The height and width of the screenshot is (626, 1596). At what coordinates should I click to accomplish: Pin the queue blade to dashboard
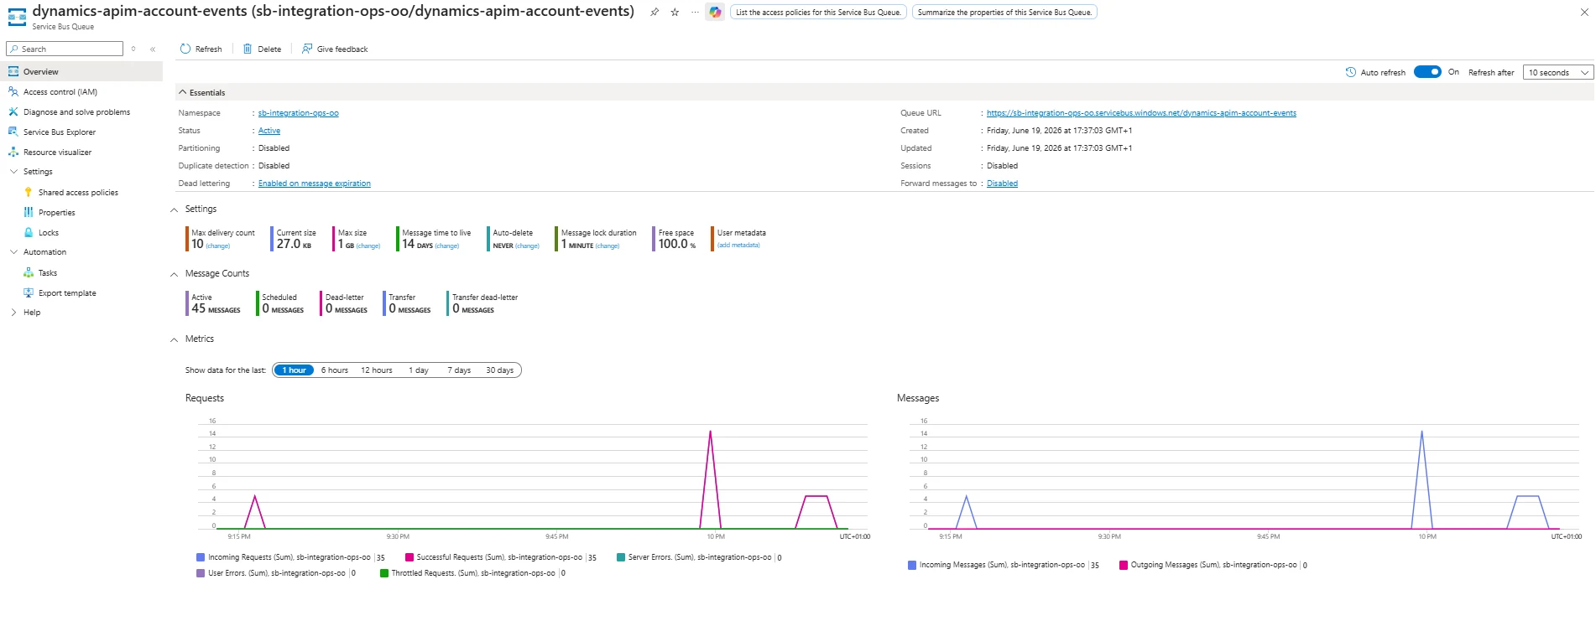pyautogui.click(x=655, y=12)
